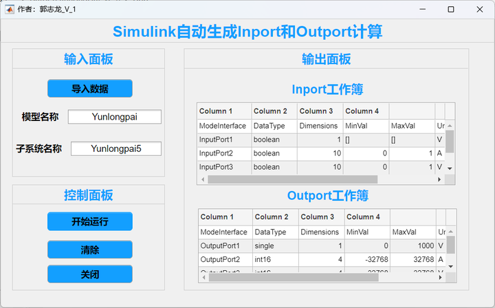Click Outport table horizontal scrollbar thumb
The image size is (495, 308).
pyautogui.click(x=294, y=277)
